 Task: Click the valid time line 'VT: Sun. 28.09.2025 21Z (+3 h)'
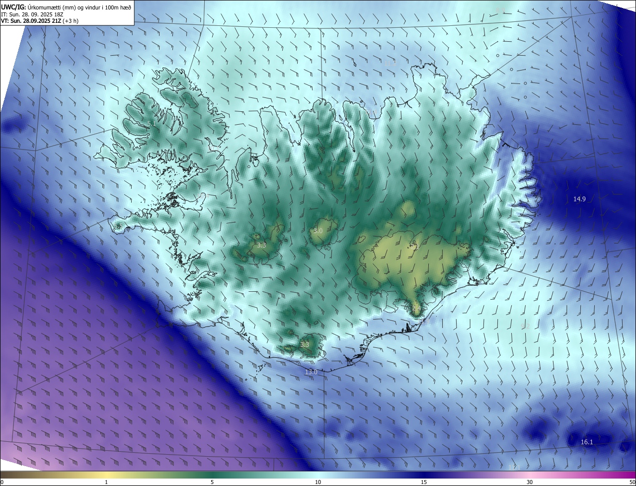[40, 21]
